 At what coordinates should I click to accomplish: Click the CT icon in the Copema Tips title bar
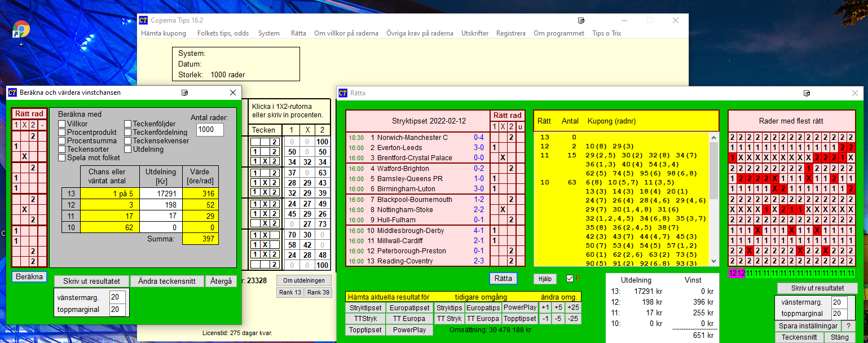tap(144, 20)
